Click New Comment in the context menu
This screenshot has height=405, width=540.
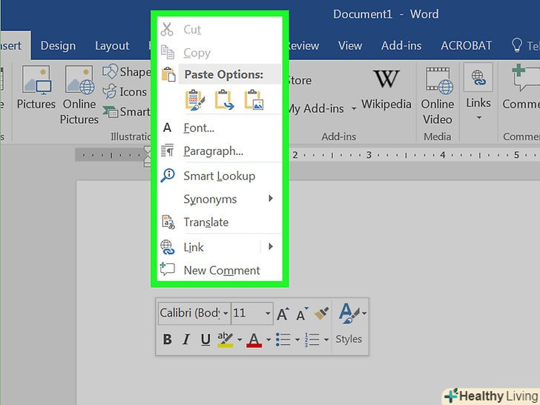pos(221,270)
